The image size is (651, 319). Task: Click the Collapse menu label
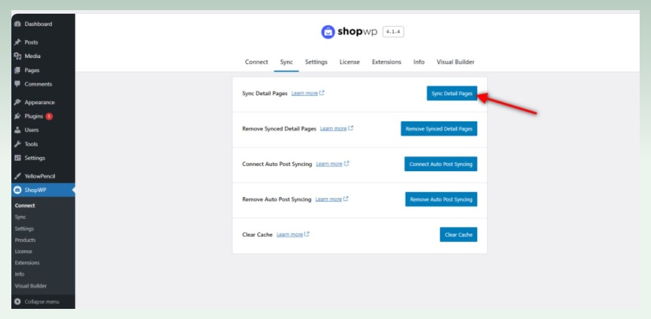[42, 302]
